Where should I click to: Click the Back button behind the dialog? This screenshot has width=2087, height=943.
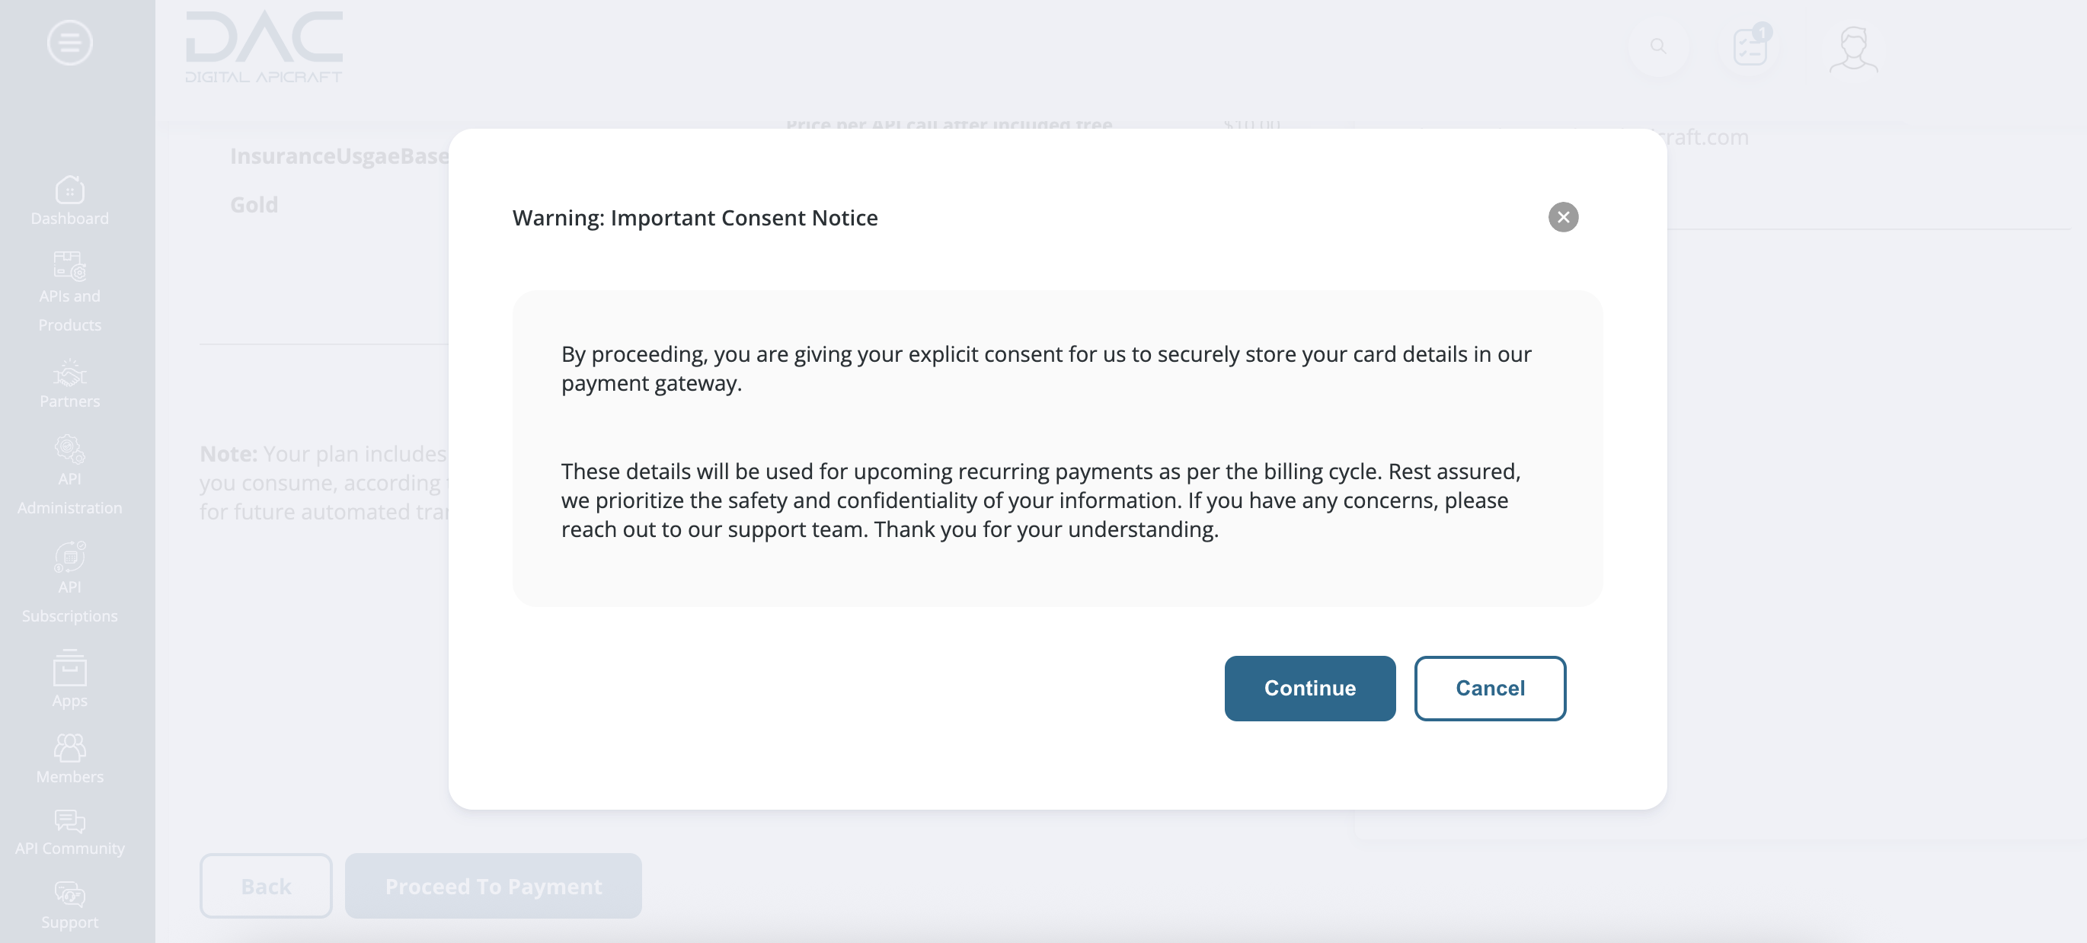coord(266,885)
